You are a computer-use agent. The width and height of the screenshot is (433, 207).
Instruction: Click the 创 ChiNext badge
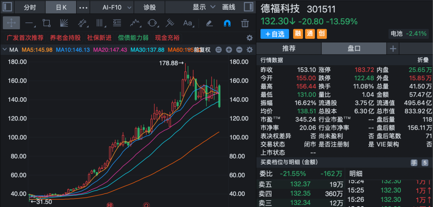click(322, 34)
